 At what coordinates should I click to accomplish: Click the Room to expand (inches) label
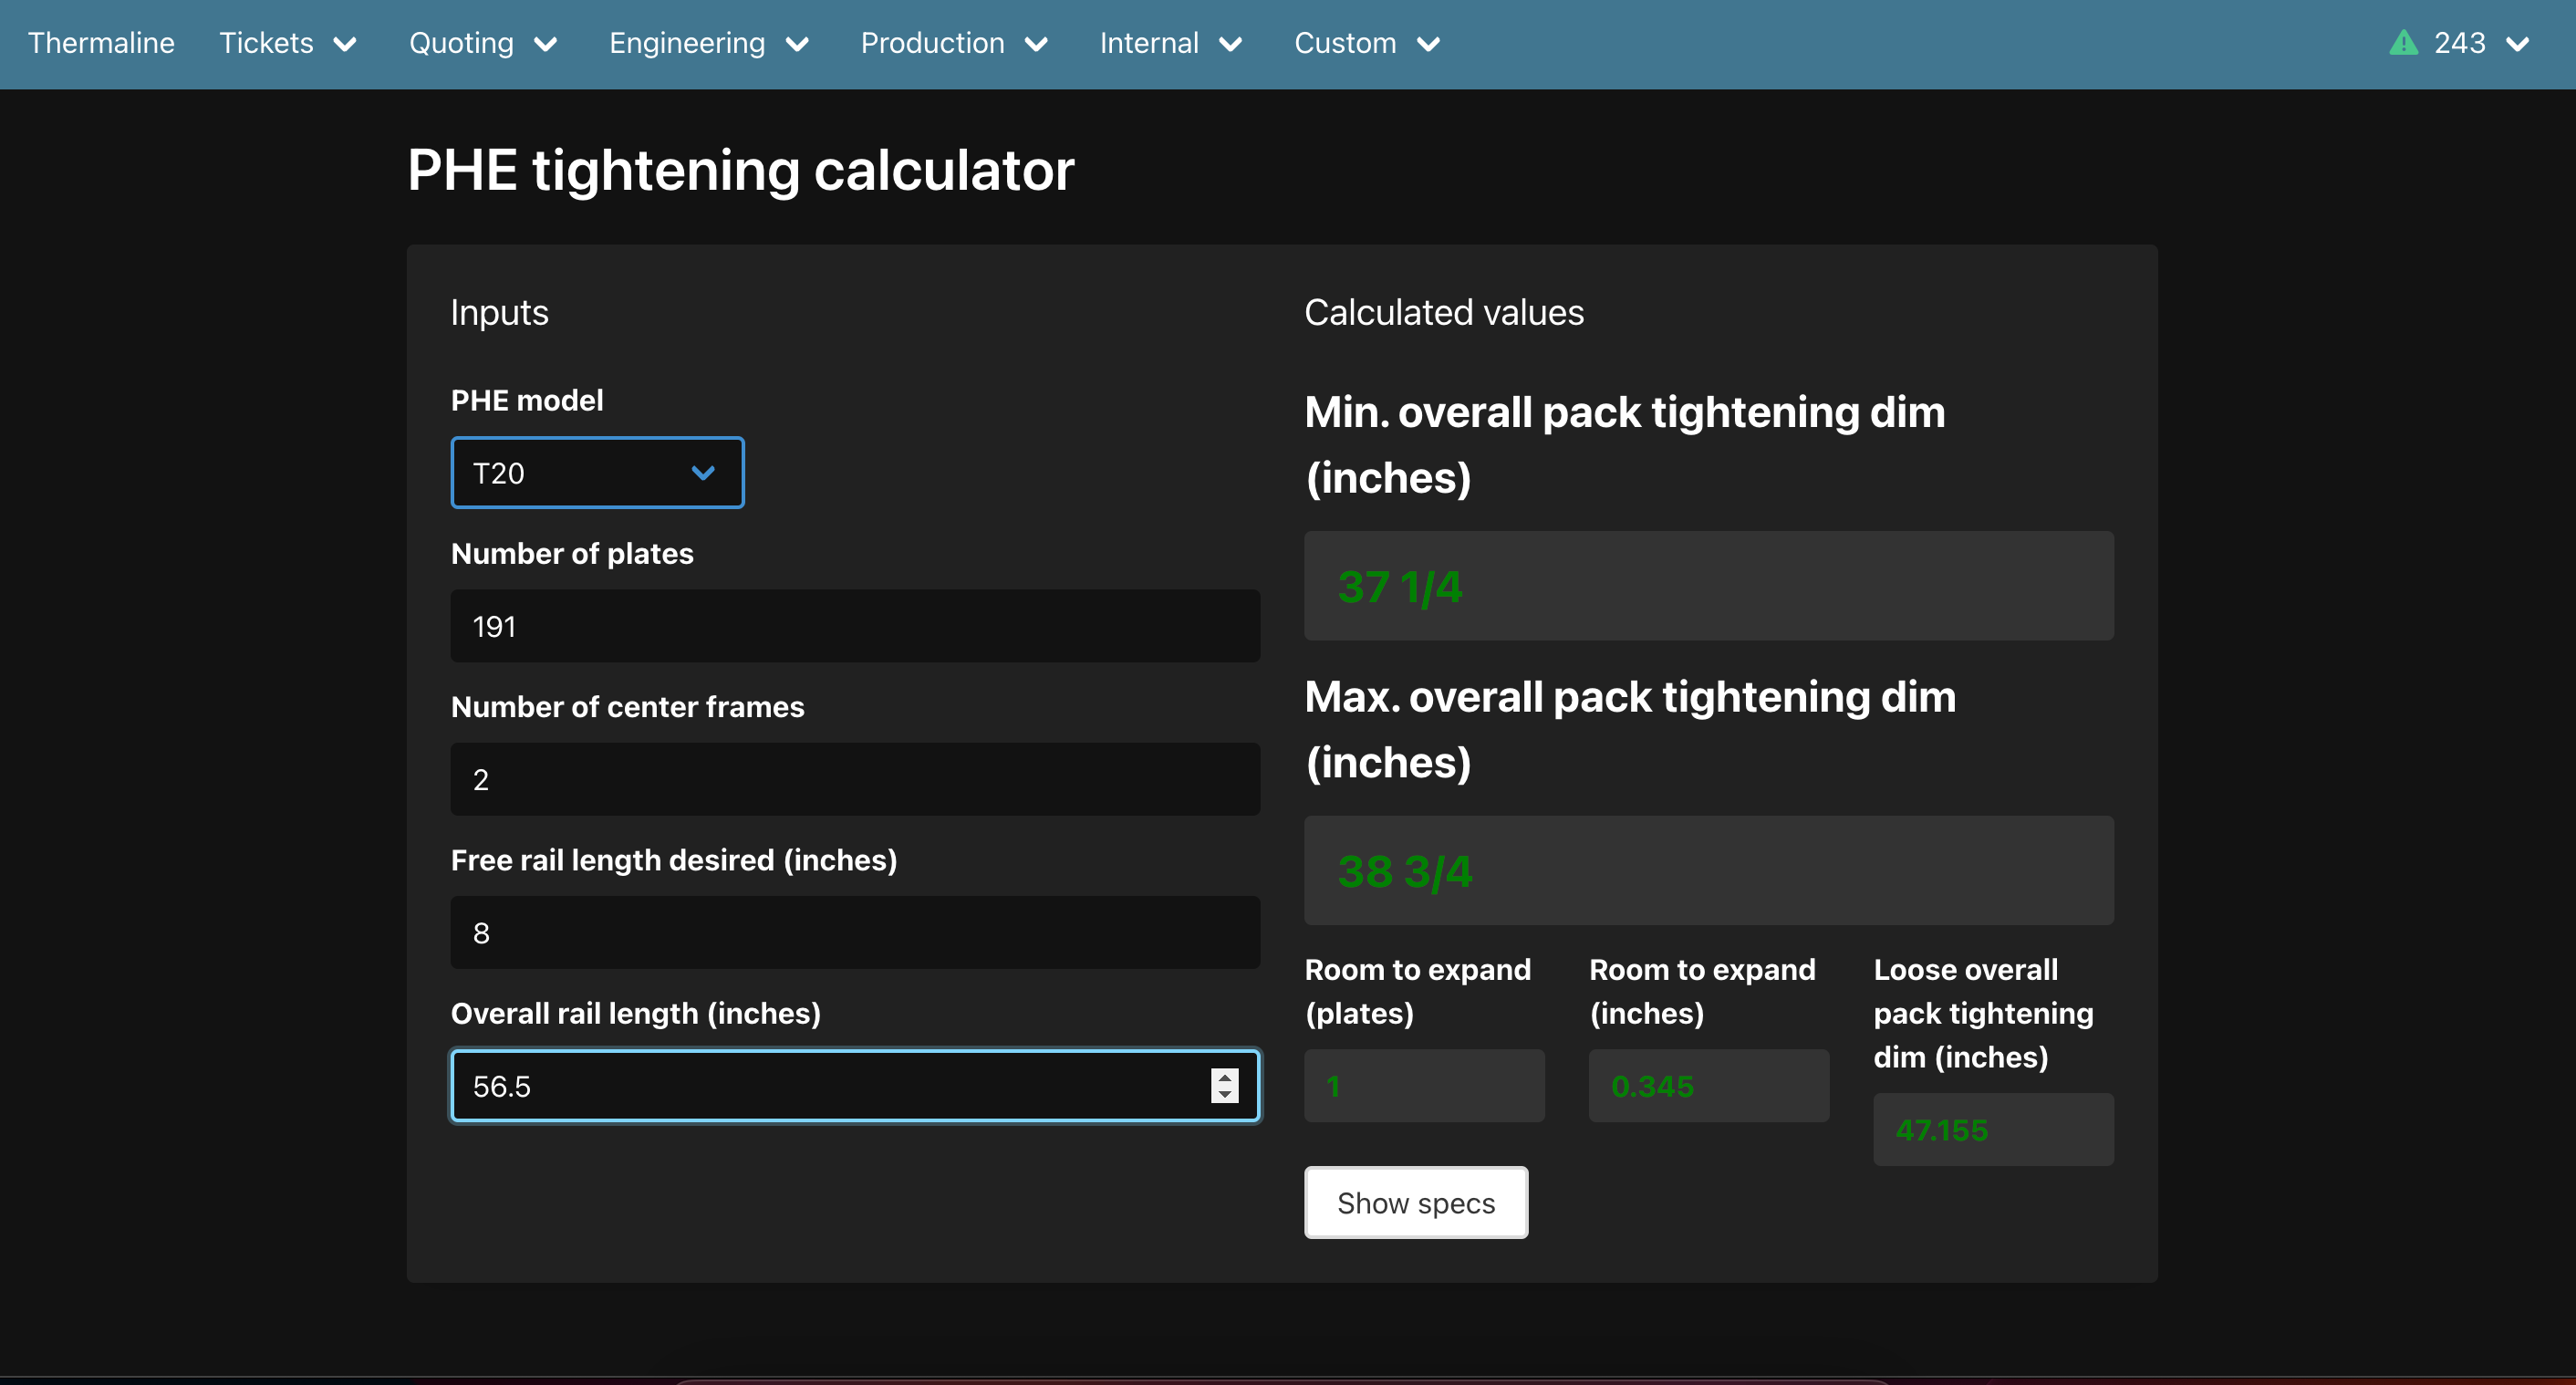(x=1702, y=991)
